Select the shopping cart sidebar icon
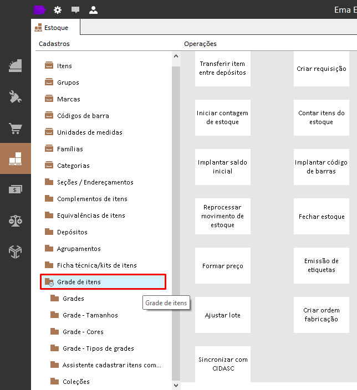 [x=16, y=129]
